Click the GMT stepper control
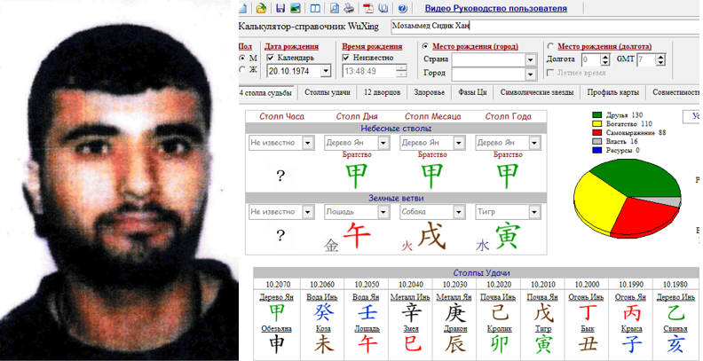This screenshot has width=703, height=361. [660, 59]
